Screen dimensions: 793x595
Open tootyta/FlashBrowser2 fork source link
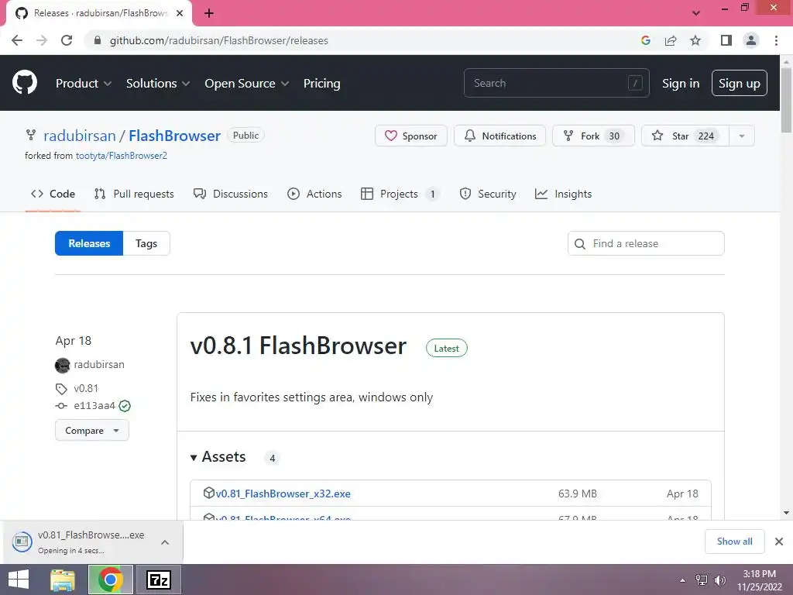click(x=122, y=156)
